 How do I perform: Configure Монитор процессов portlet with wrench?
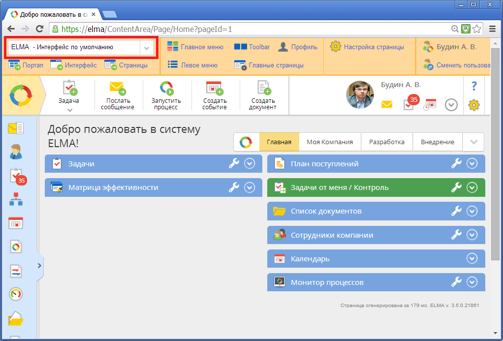click(x=456, y=282)
